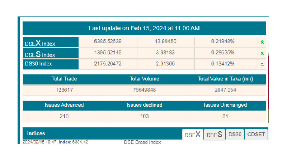Image resolution: width=287 pixels, height=161 pixels.
Task: Click the Indices section title
Action: [x=36, y=133]
